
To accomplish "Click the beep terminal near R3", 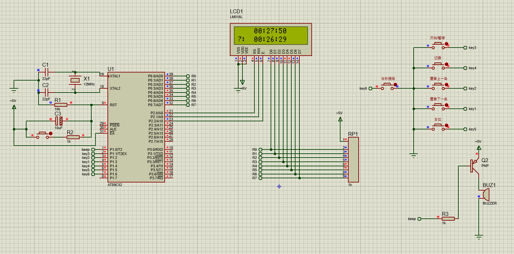I will 419,219.
